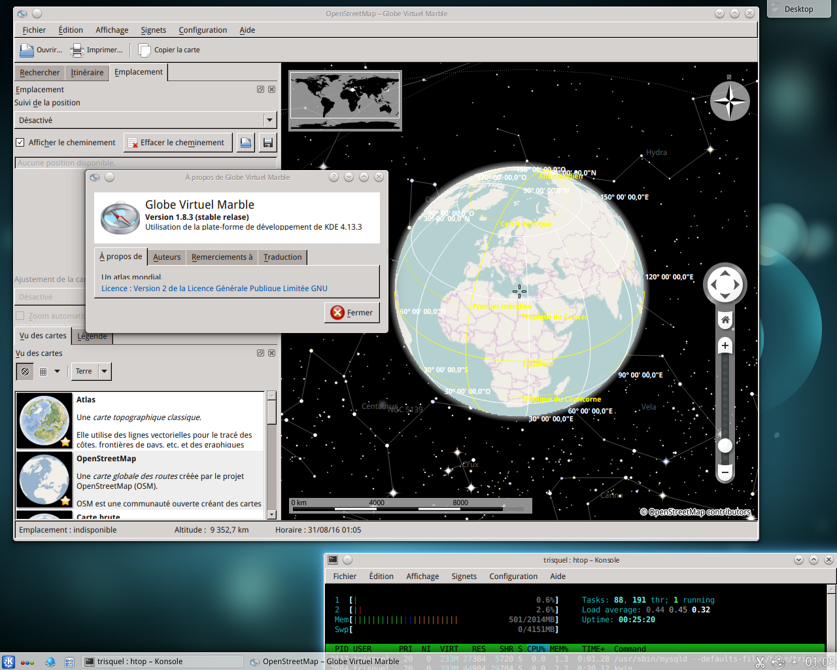Click the Imprimer toolbar button
Viewport: 837px width, 670px height.
coord(97,50)
